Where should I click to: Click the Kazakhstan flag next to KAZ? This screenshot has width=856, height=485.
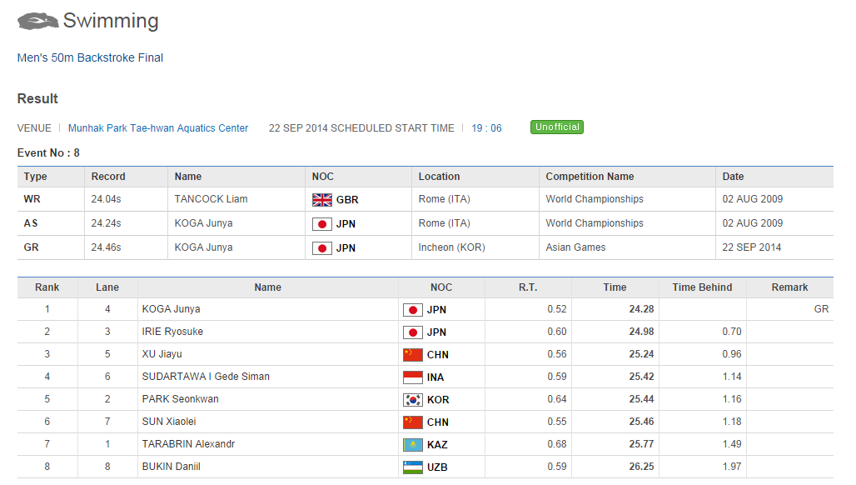(412, 445)
